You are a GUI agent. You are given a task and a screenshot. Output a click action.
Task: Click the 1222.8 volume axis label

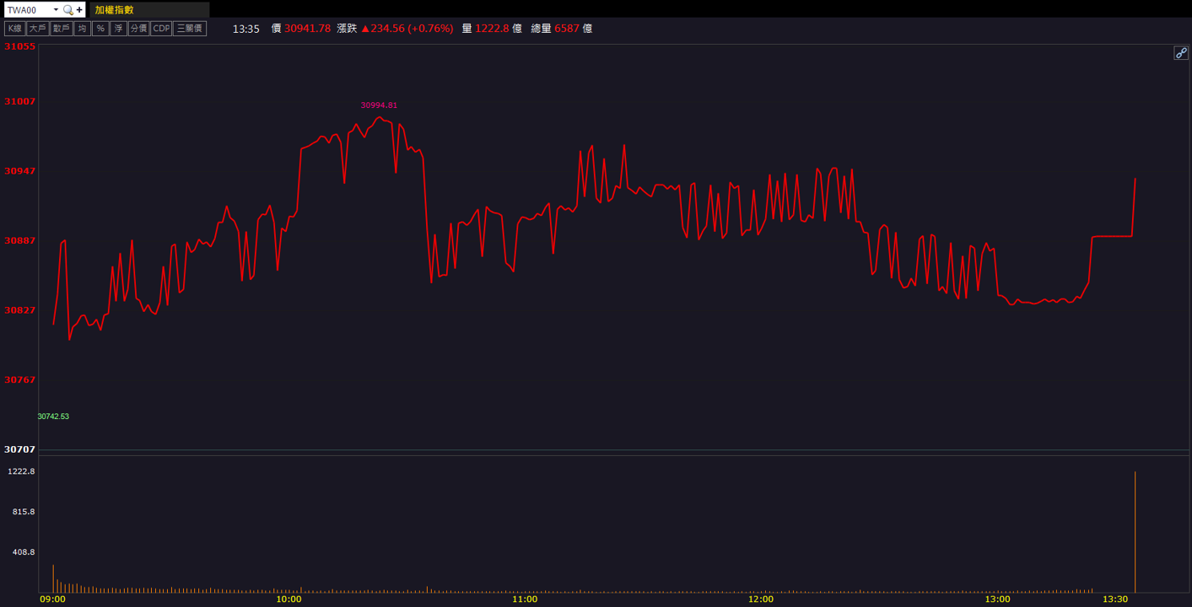click(21, 471)
